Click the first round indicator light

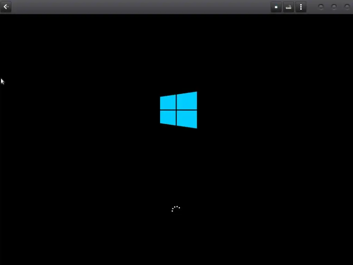tap(321, 7)
